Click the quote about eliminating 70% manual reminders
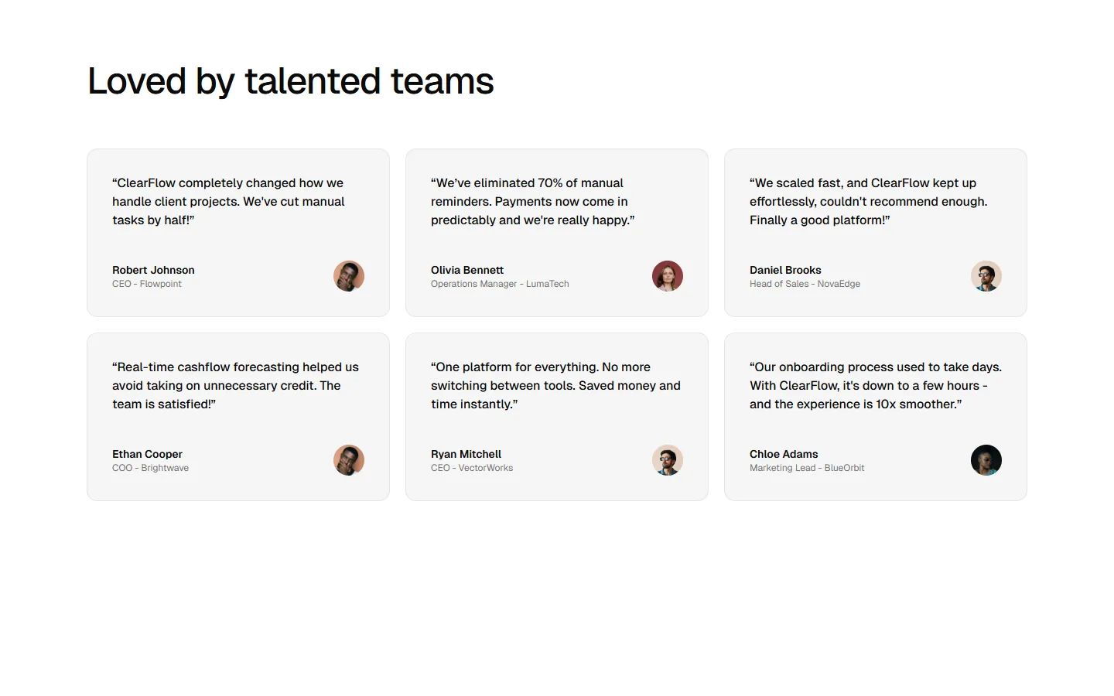Screen dimensions: 1114x696 (x=532, y=202)
